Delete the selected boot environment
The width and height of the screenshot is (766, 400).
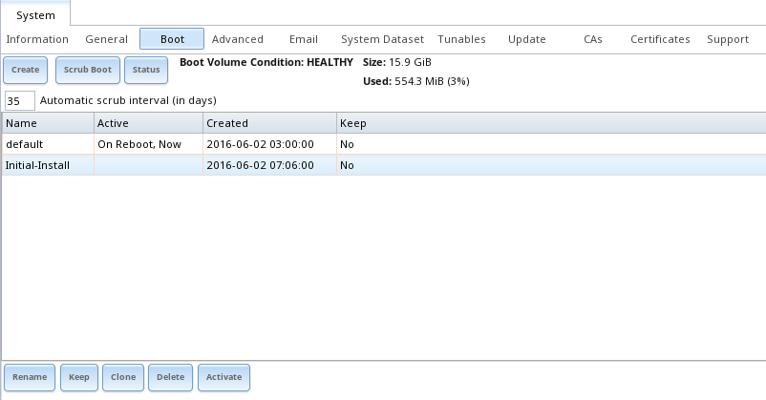coord(171,377)
